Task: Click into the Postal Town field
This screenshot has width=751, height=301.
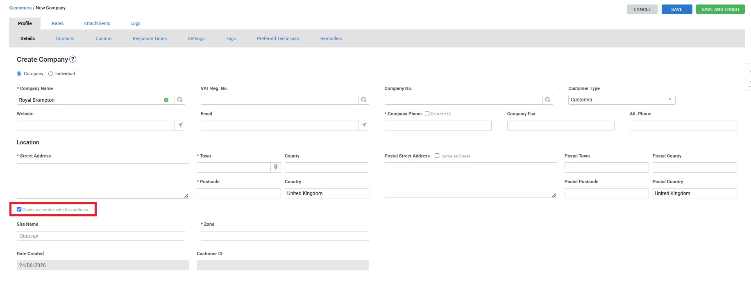Action: [606, 167]
